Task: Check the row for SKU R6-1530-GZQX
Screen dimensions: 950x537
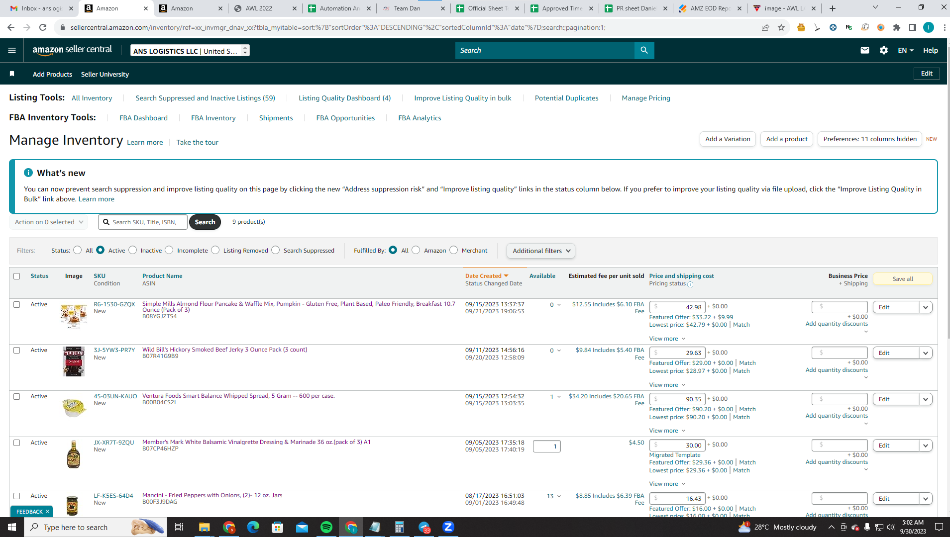Action: (x=17, y=304)
